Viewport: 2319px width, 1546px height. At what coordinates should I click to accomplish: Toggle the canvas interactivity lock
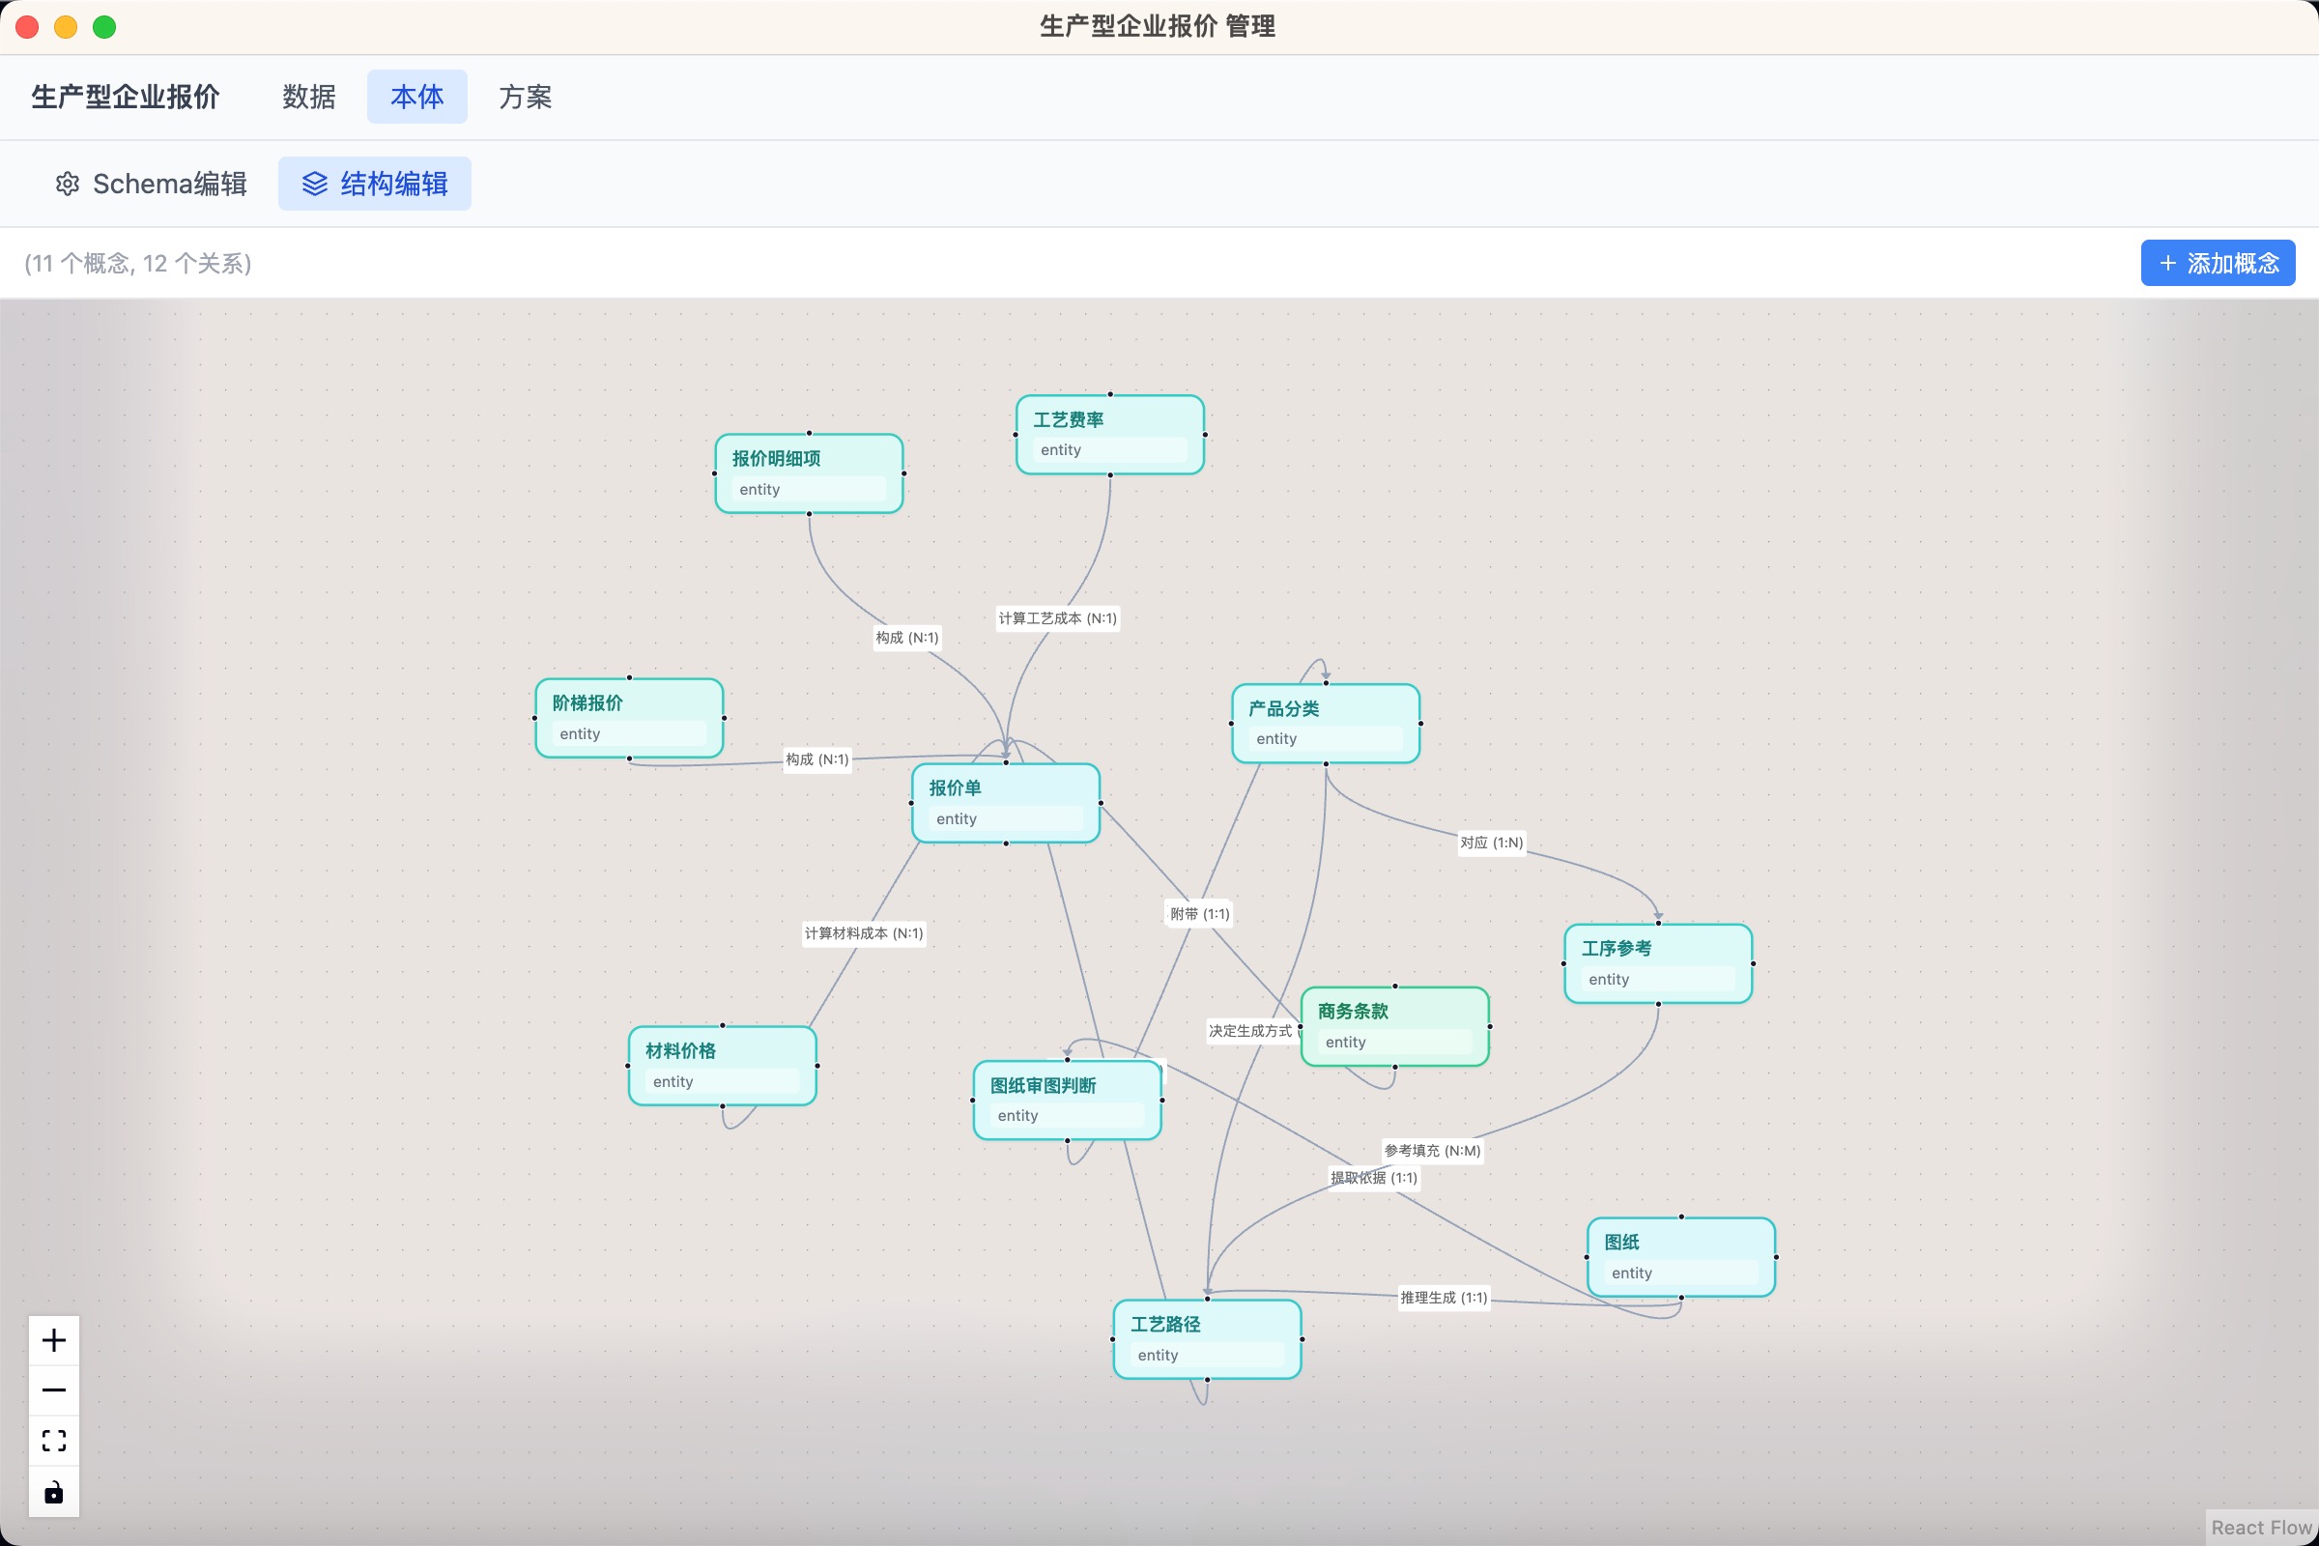pos(54,1492)
